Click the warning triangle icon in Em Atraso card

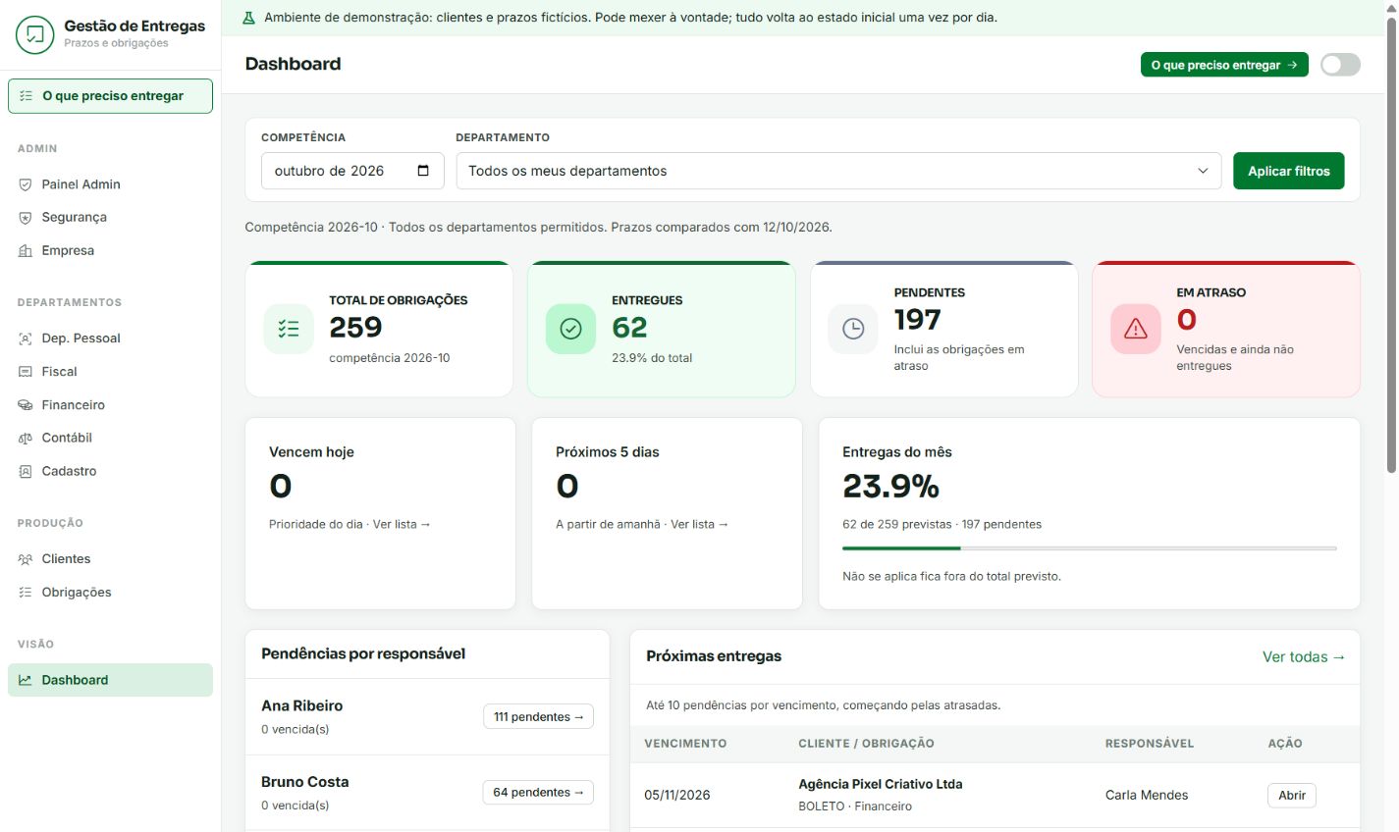pyautogui.click(x=1136, y=329)
